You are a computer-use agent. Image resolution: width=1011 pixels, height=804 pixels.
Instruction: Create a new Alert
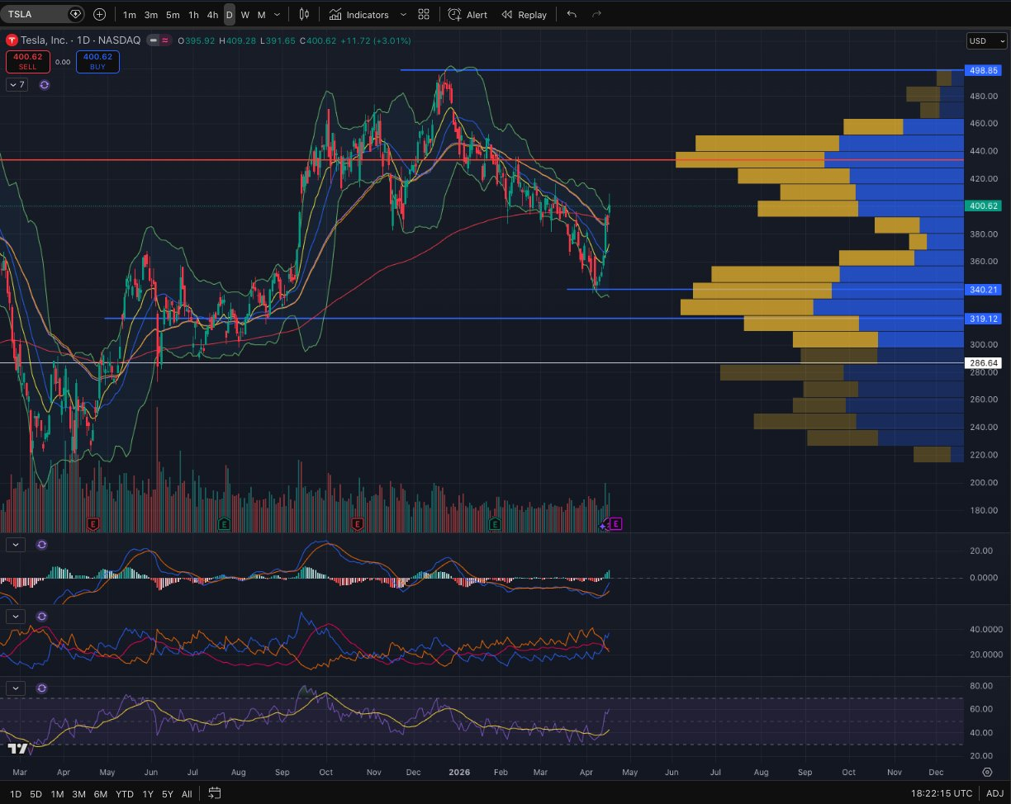[468, 15]
